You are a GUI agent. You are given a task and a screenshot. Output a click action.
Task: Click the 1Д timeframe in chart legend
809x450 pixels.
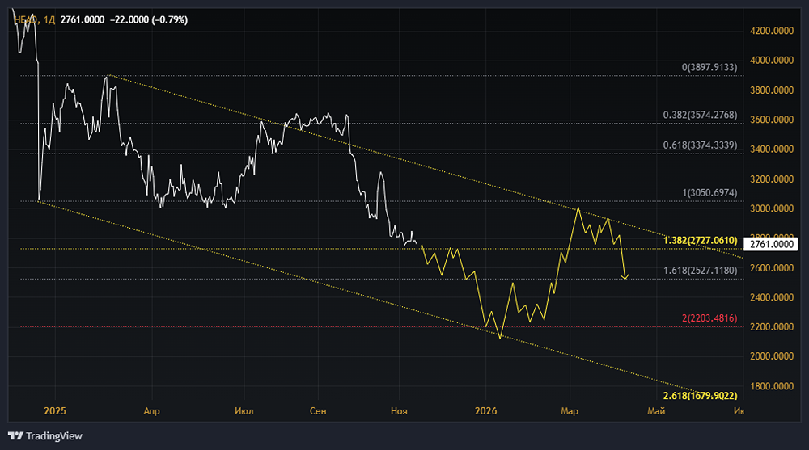(x=49, y=19)
